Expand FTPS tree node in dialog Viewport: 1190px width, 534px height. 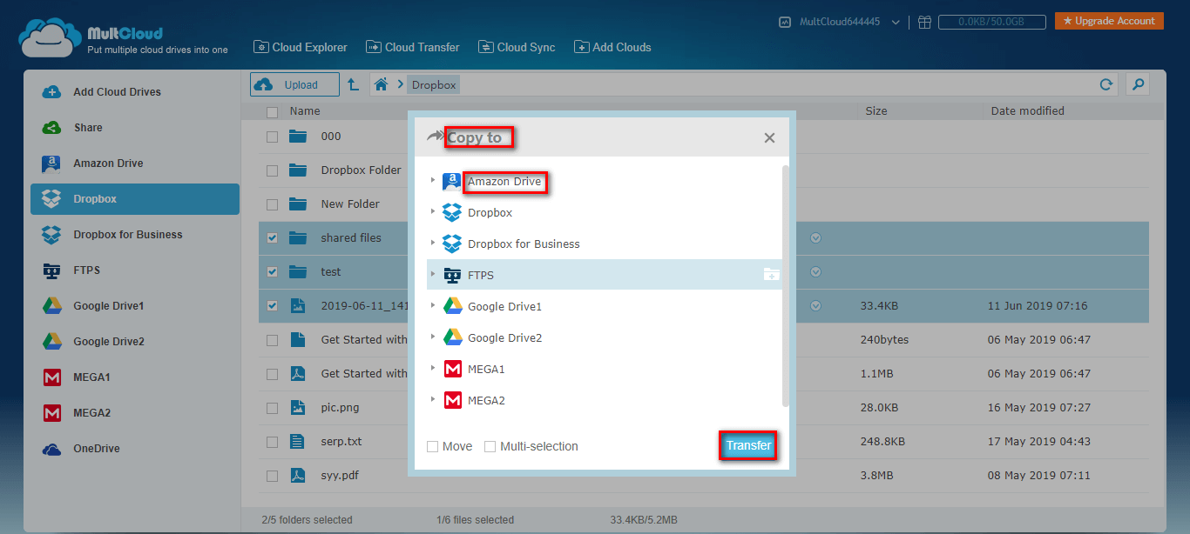click(x=433, y=274)
